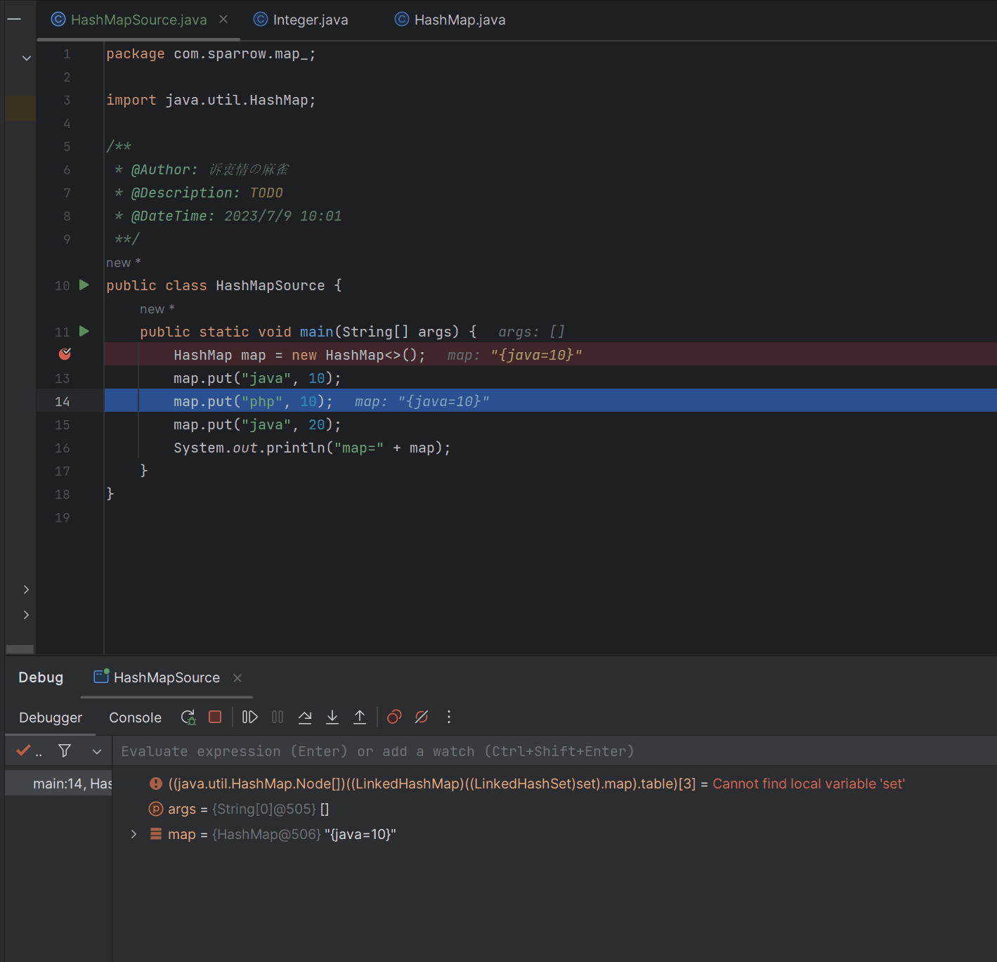This screenshot has width=997, height=962.
Task: Close the HashMapSource.java tab
Action: tap(223, 19)
